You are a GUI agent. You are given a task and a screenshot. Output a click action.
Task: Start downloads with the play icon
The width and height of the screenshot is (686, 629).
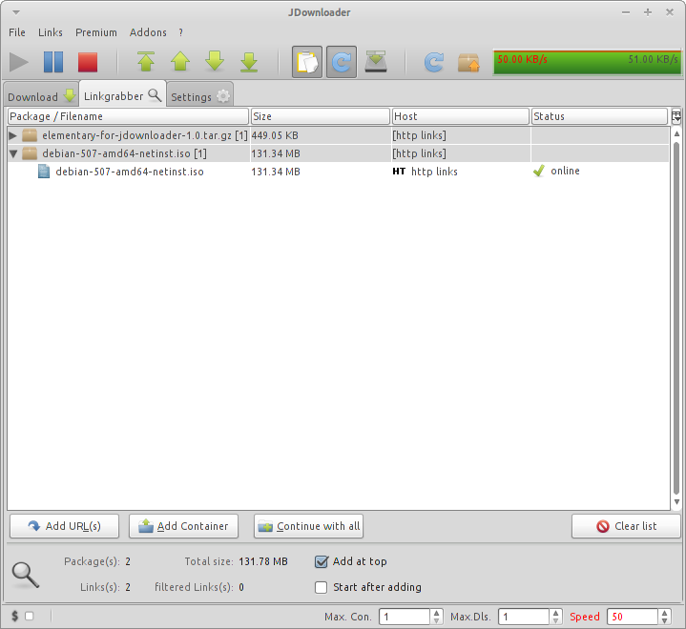pyautogui.click(x=19, y=62)
